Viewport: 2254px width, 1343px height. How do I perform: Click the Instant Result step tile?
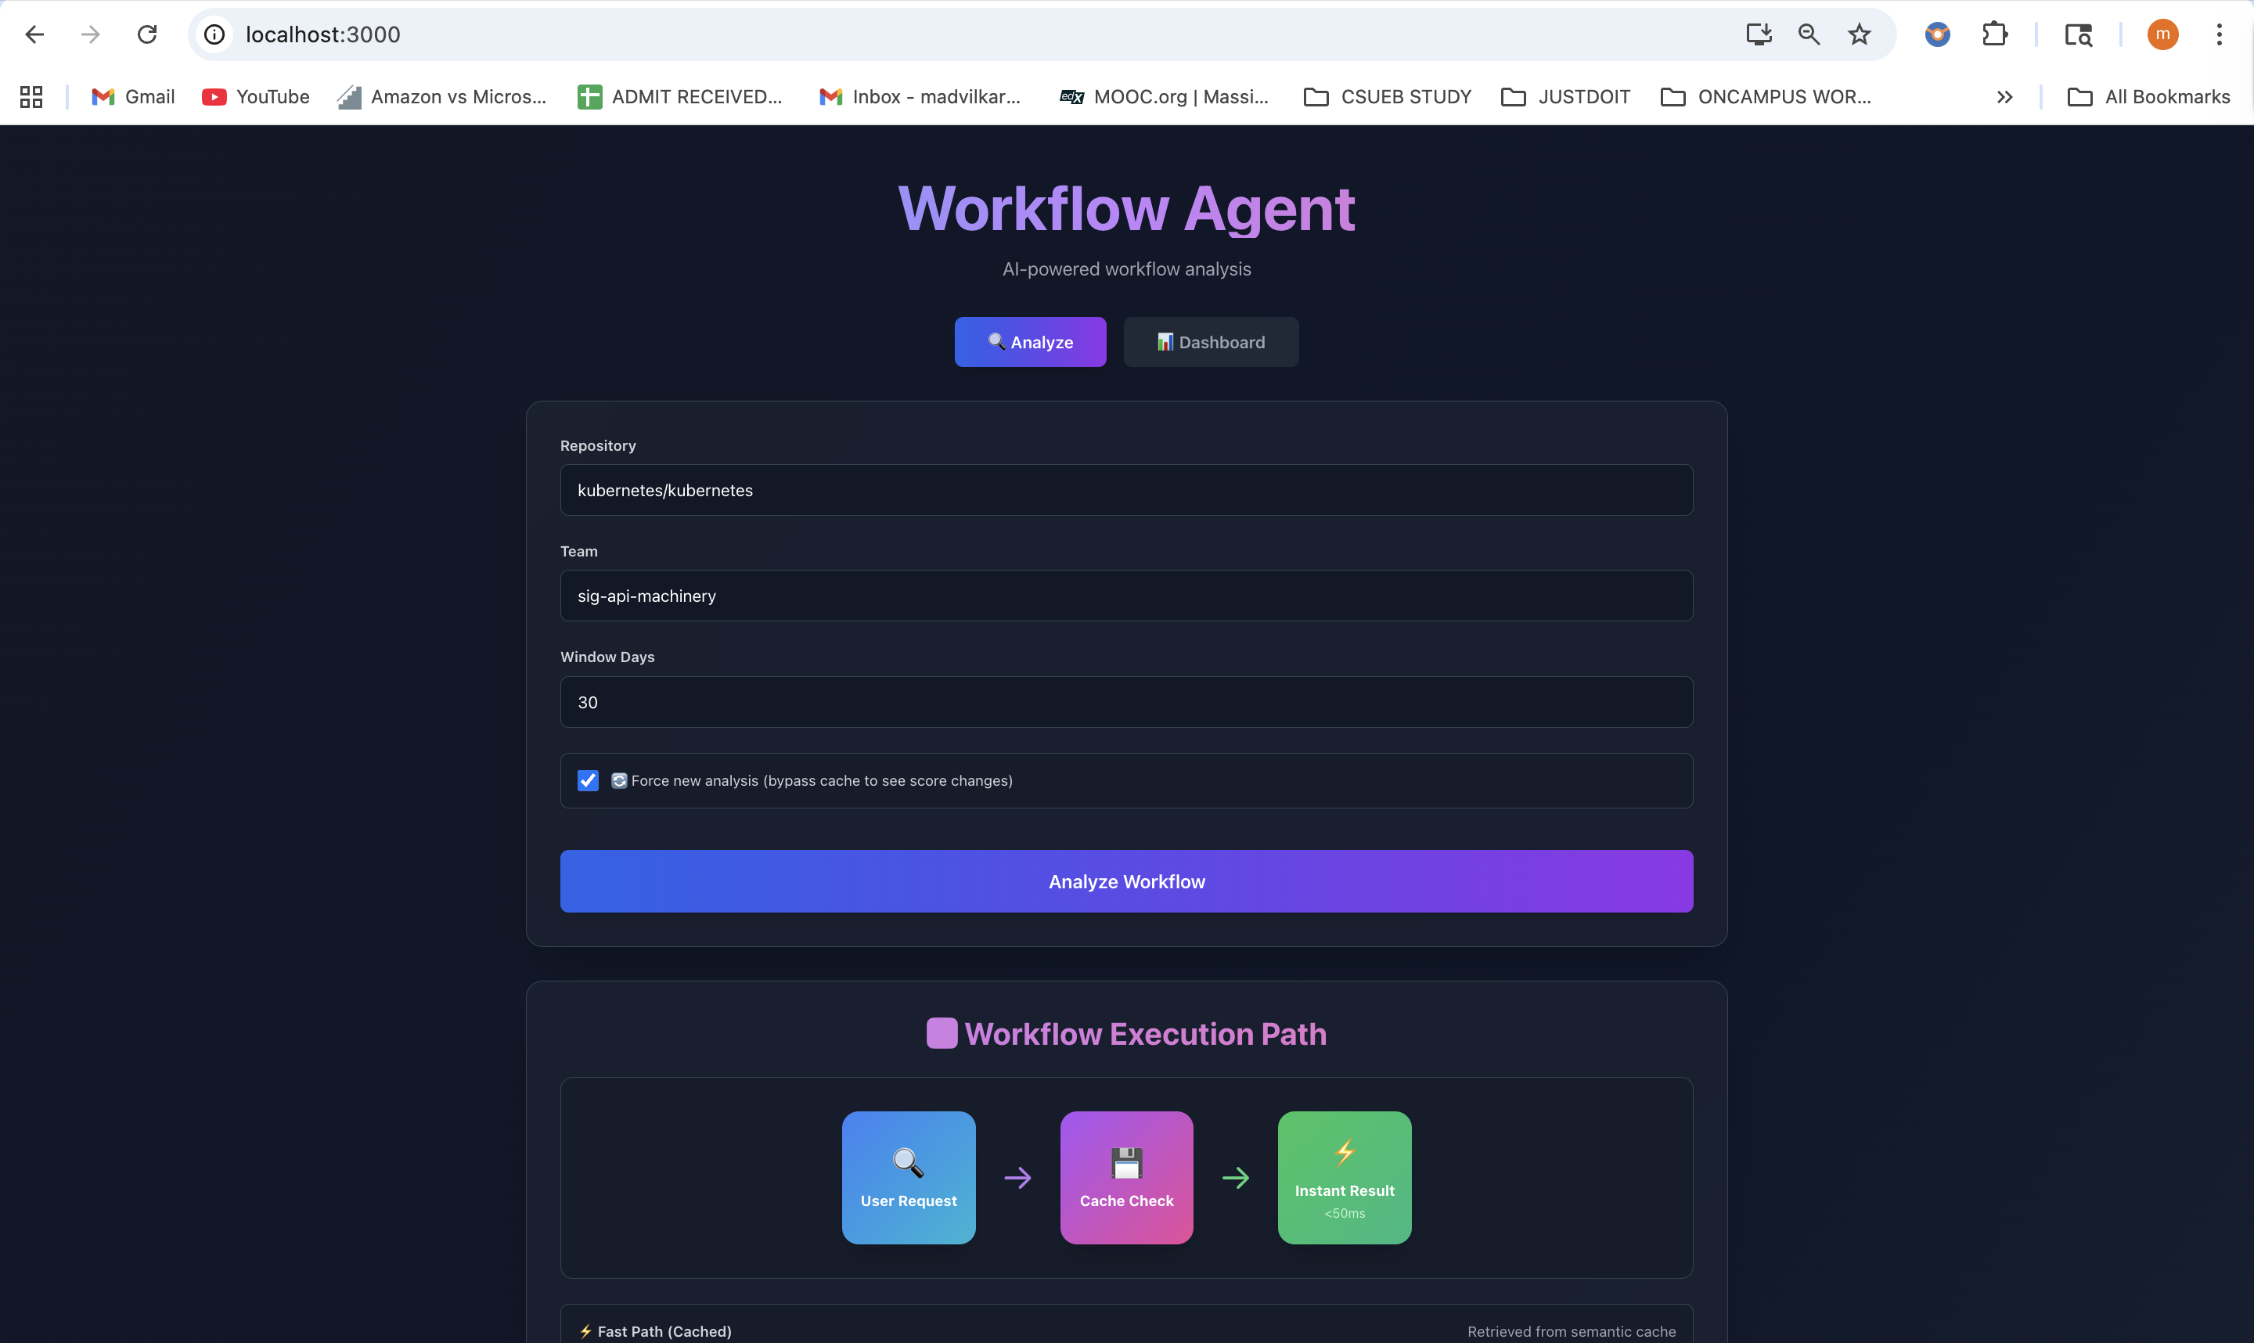tap(1344, 1177)
